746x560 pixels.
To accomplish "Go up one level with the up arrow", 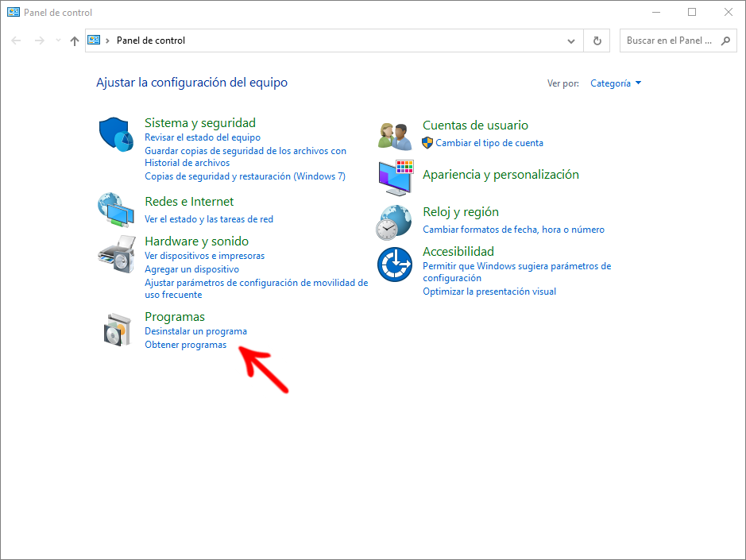I will (74, 41).
